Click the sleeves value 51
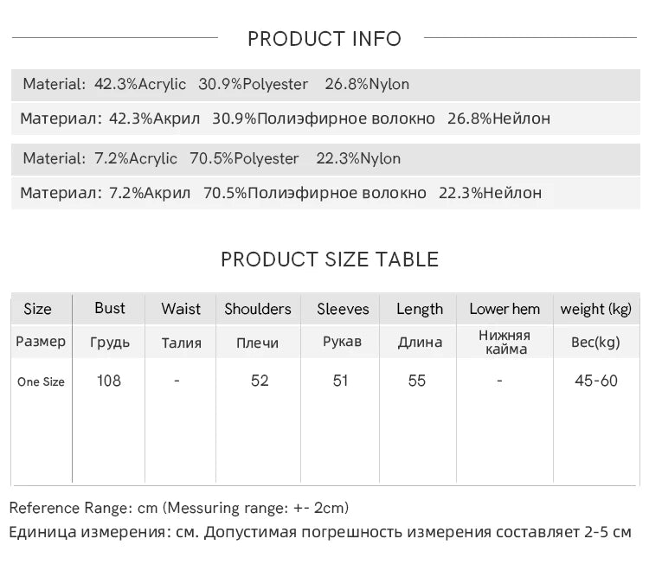 (340, 381)
